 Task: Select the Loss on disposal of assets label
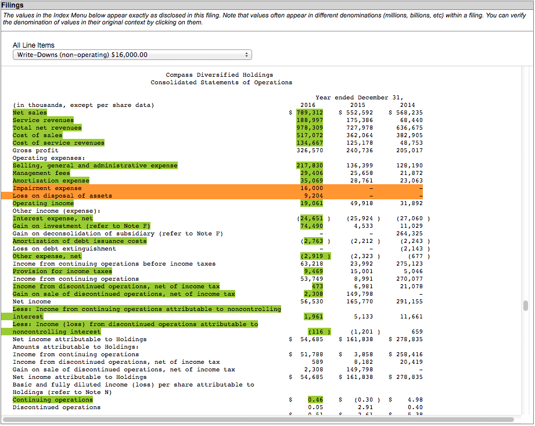click(62, 196)
